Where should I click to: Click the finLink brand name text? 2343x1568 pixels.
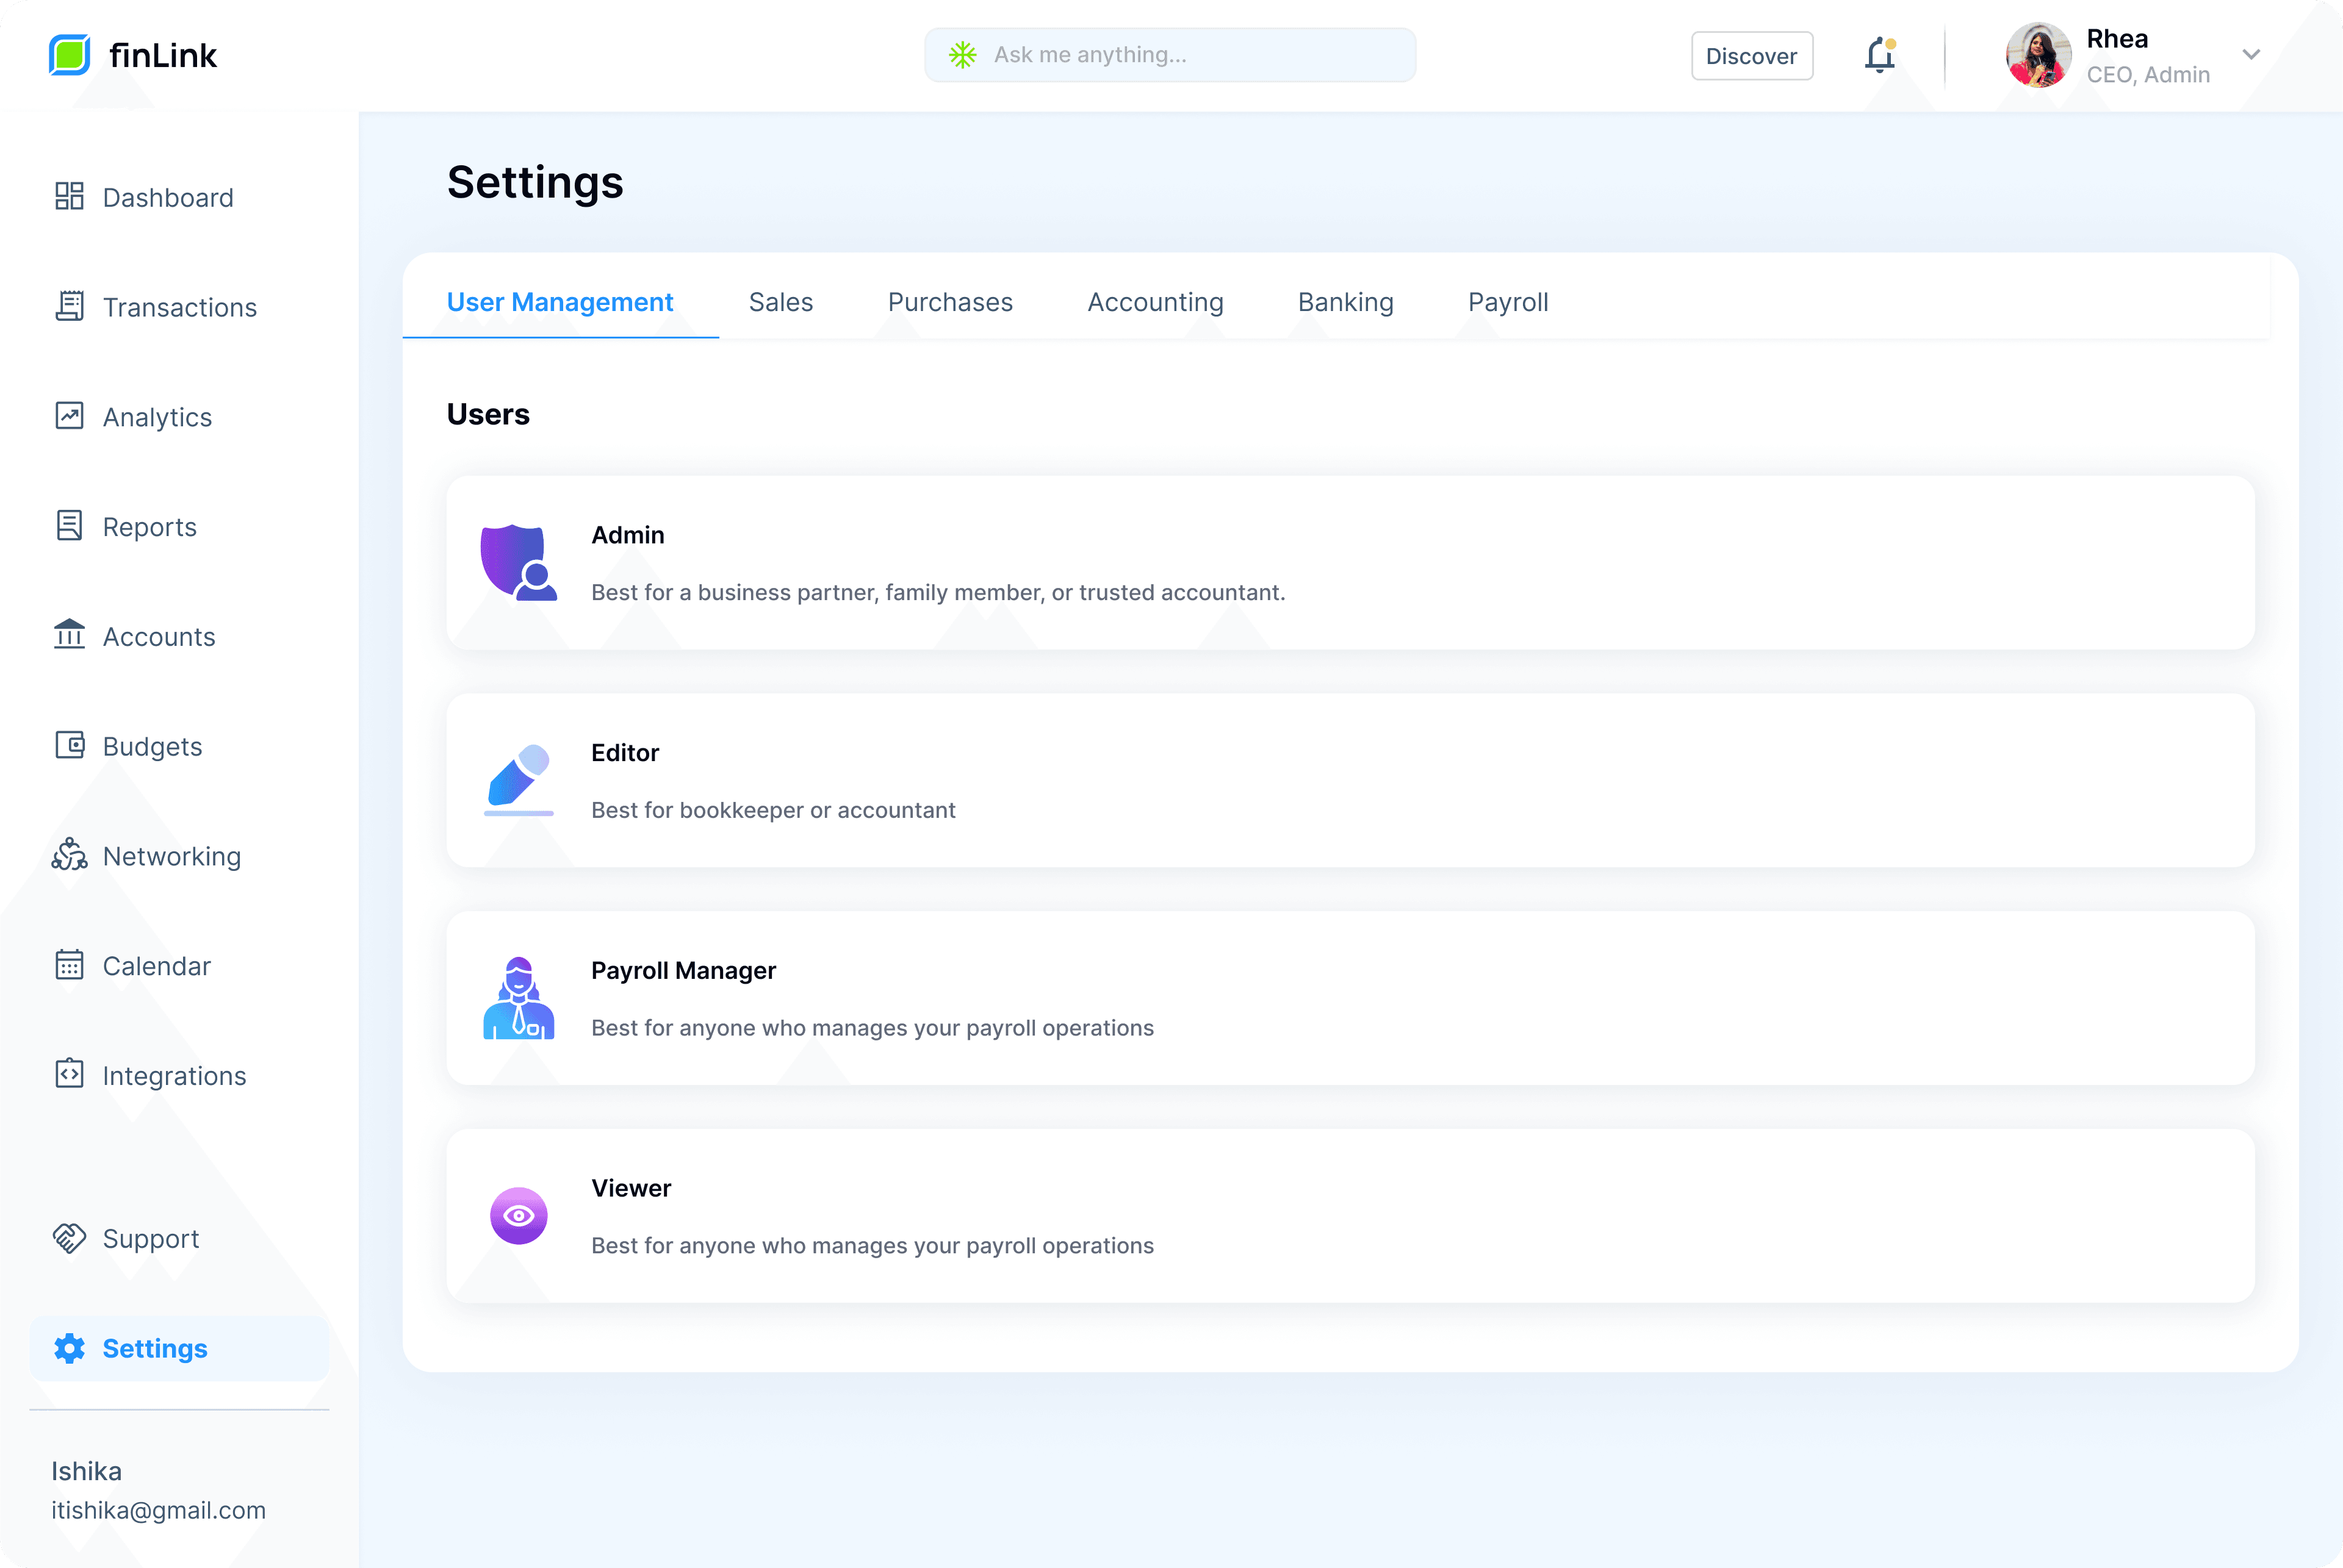tap(163, 55)
